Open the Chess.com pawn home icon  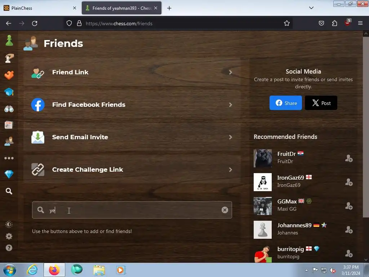point(9,40)
